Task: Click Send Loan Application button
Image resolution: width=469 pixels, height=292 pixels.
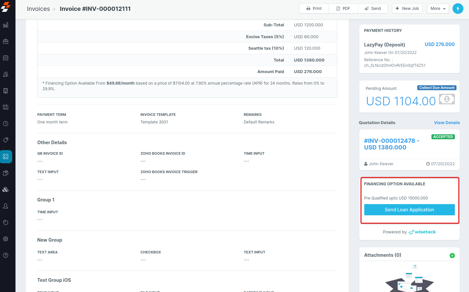Action: point(409,210)
